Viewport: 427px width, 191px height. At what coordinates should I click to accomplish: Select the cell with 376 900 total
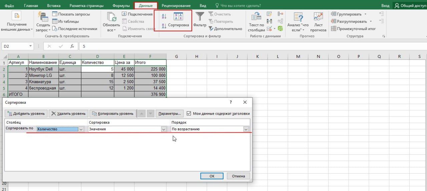pyautogui.click(x=150, y=94)
